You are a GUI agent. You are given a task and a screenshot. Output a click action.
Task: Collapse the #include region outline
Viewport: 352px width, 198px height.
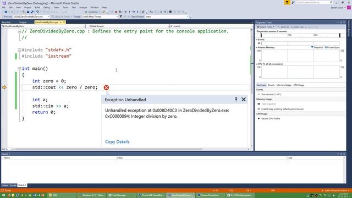click(19, 50)
